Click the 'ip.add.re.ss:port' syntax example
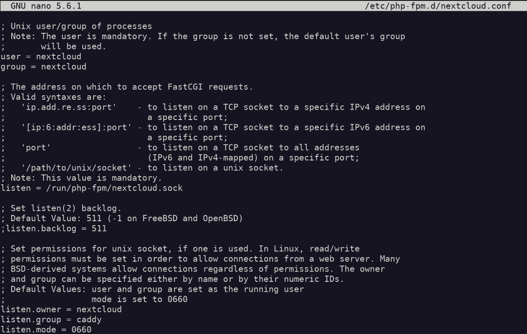Viewport: 527px width, 334px height. (68, 107)
